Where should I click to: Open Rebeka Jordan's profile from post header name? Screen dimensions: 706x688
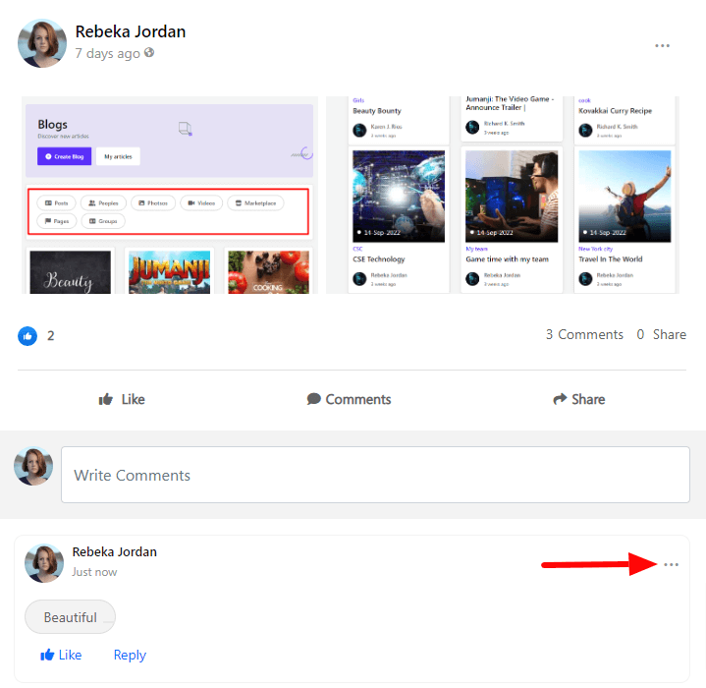click(x=131, y=31)
